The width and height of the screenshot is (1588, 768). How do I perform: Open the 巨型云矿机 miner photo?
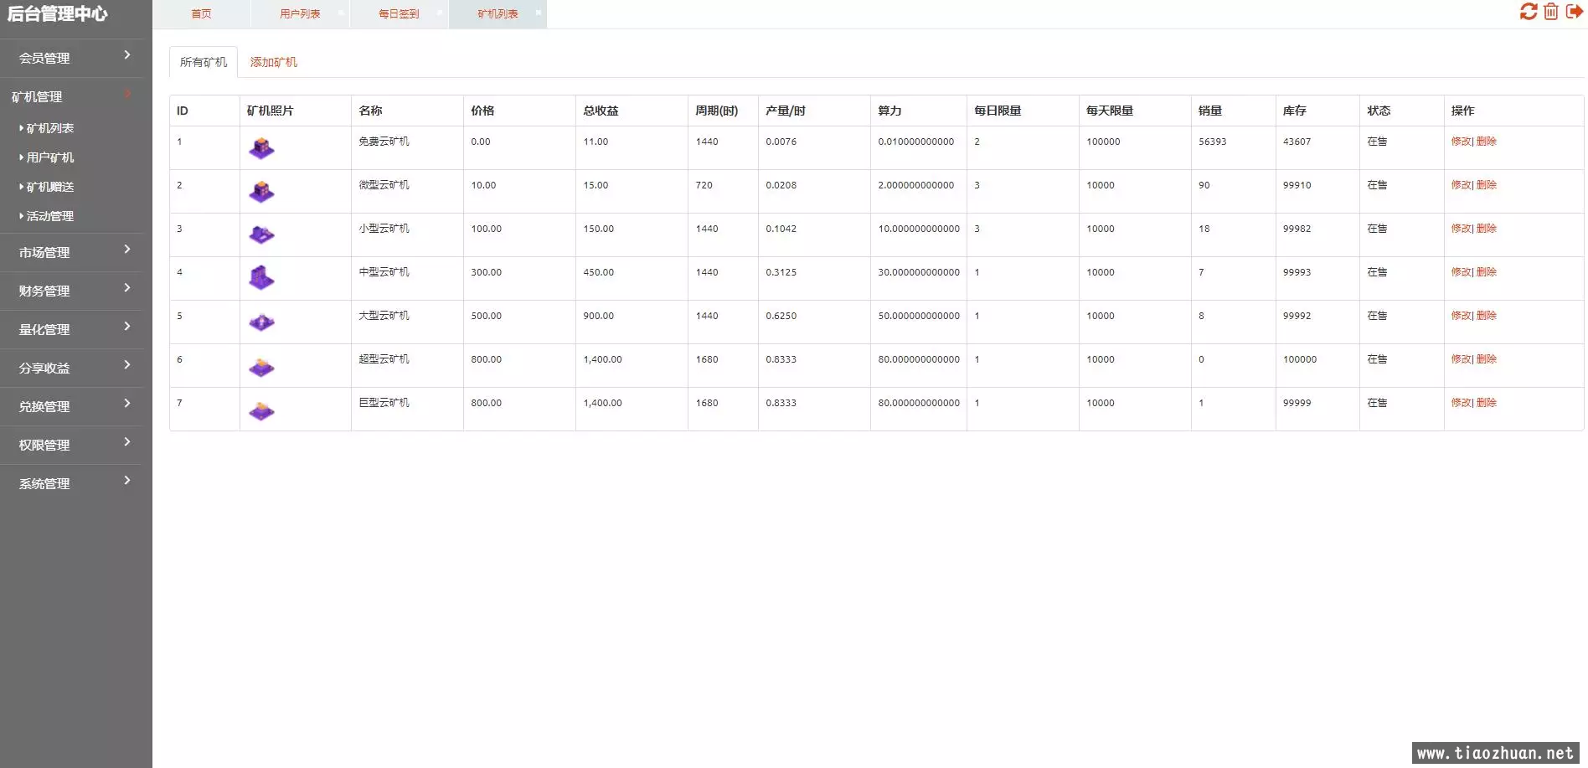261,410
